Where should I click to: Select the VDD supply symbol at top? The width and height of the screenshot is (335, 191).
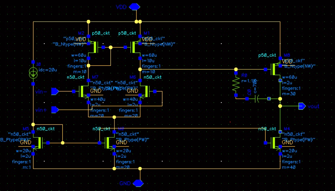click(134, 6)
